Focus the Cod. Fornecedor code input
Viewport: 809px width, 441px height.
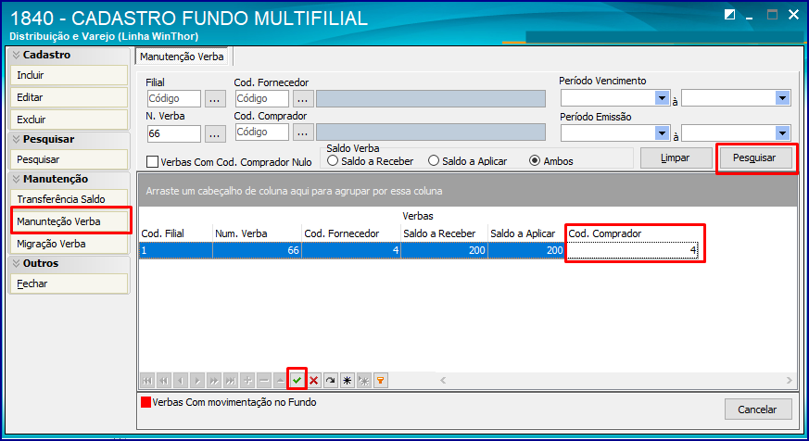click(262, 98)
